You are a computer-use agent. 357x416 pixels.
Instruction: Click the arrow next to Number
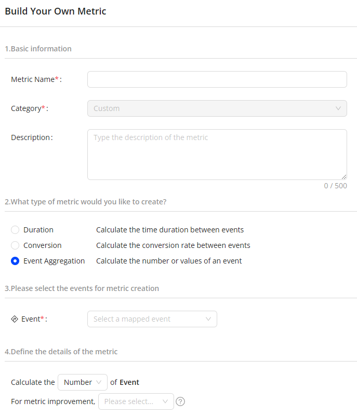click(99, 382)
